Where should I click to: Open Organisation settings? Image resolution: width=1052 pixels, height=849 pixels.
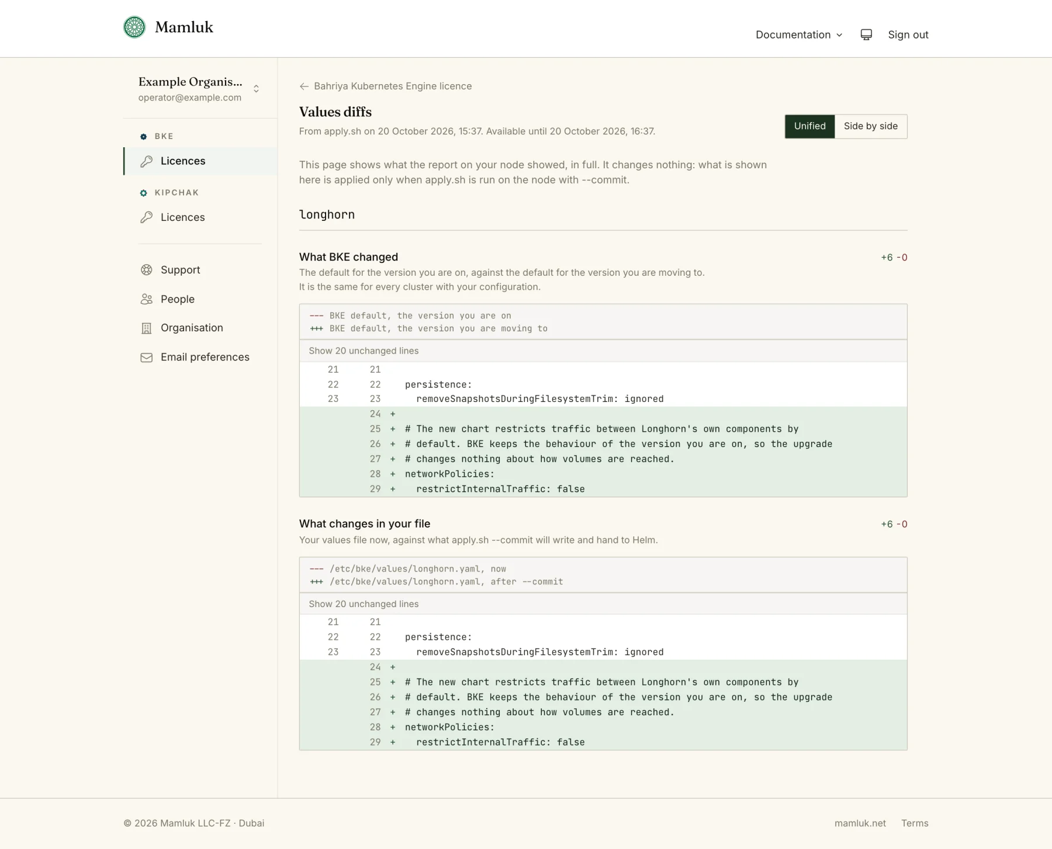(192, 328)
